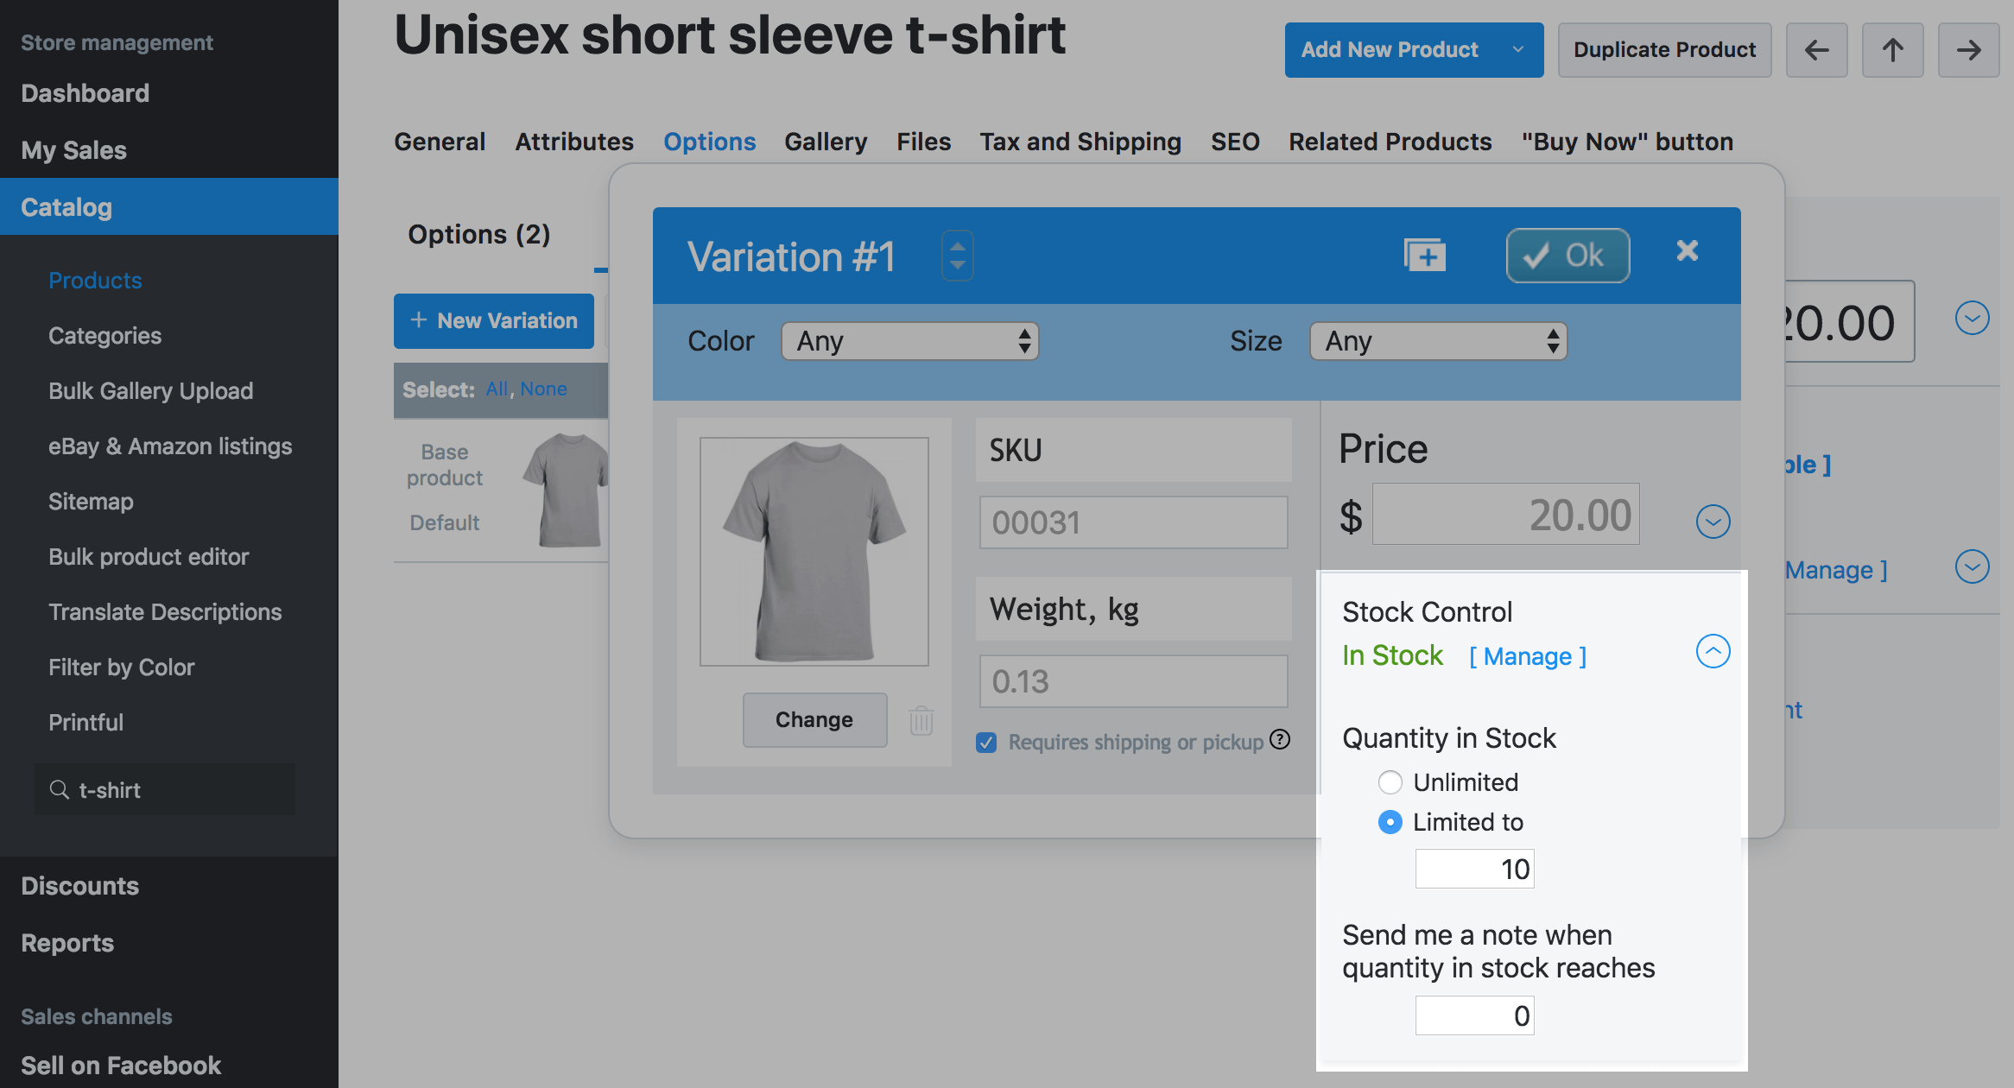This screenshot has width=2014, height=1088.
Task: Go to previous product with left arrow
Action: (x=1816, y=50)
